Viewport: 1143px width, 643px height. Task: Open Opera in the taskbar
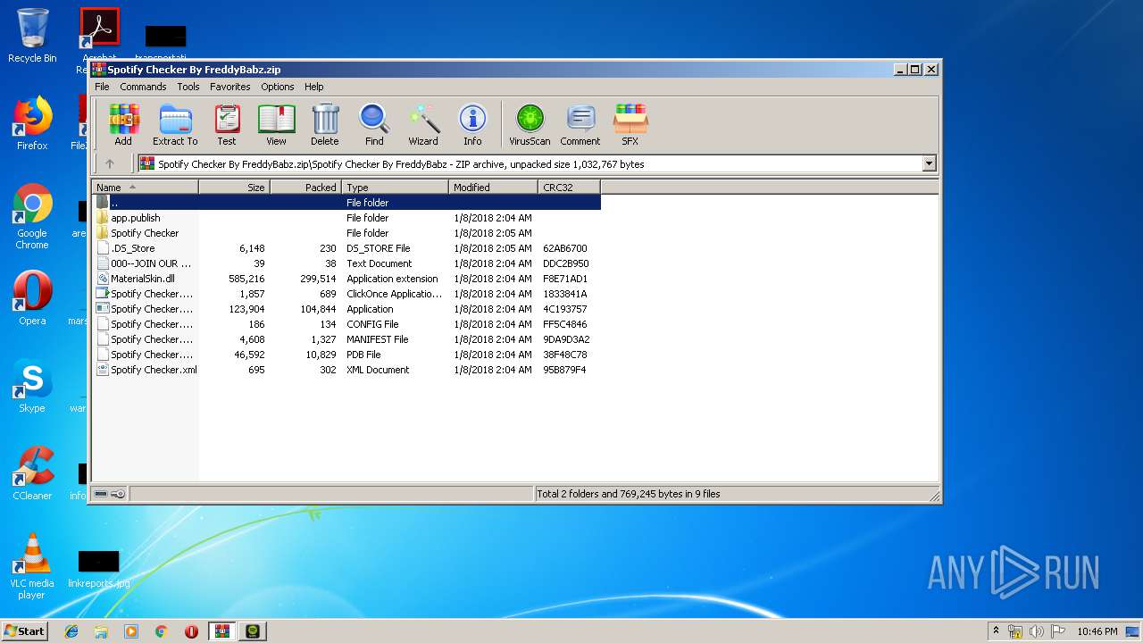click(x=191, y=631)
